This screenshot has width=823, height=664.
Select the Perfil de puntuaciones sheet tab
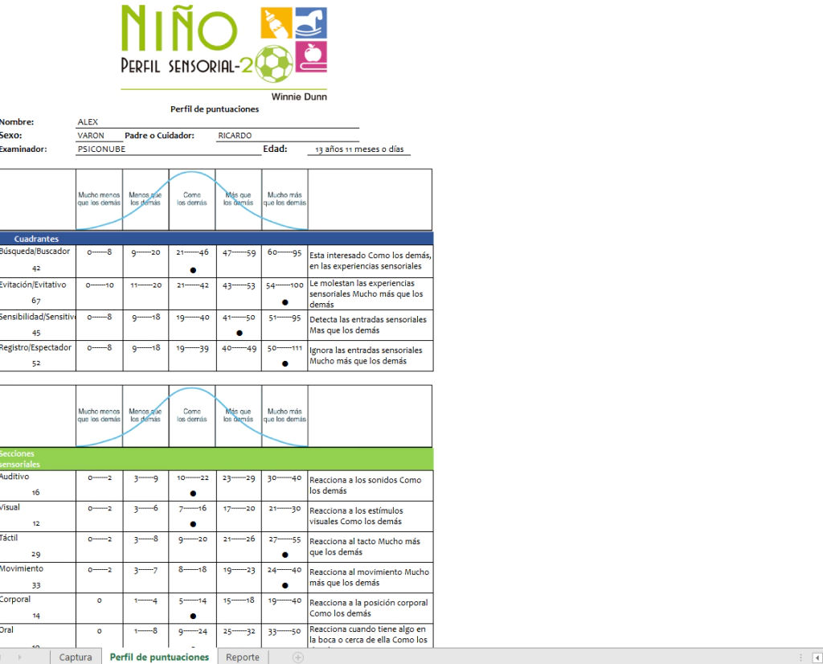pyautogui.click(x=159, y=657)
